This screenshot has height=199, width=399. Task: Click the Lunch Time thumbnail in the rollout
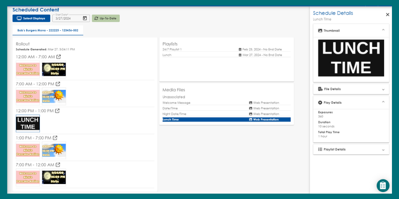(x=28, y=124)
